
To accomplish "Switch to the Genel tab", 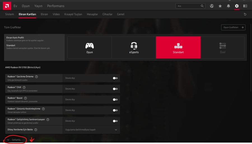I will tap(120, 14).
